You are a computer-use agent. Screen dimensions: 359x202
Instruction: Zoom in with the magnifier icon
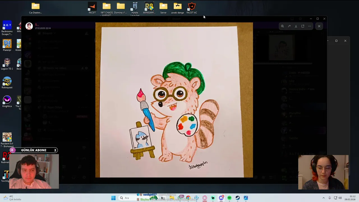282,26
